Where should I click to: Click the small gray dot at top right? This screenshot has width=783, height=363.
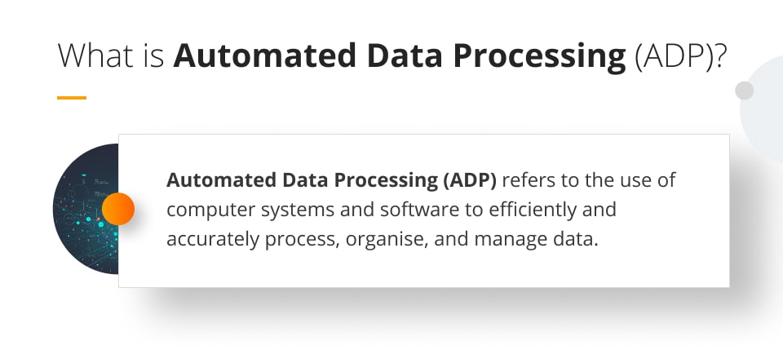[744, 91]
